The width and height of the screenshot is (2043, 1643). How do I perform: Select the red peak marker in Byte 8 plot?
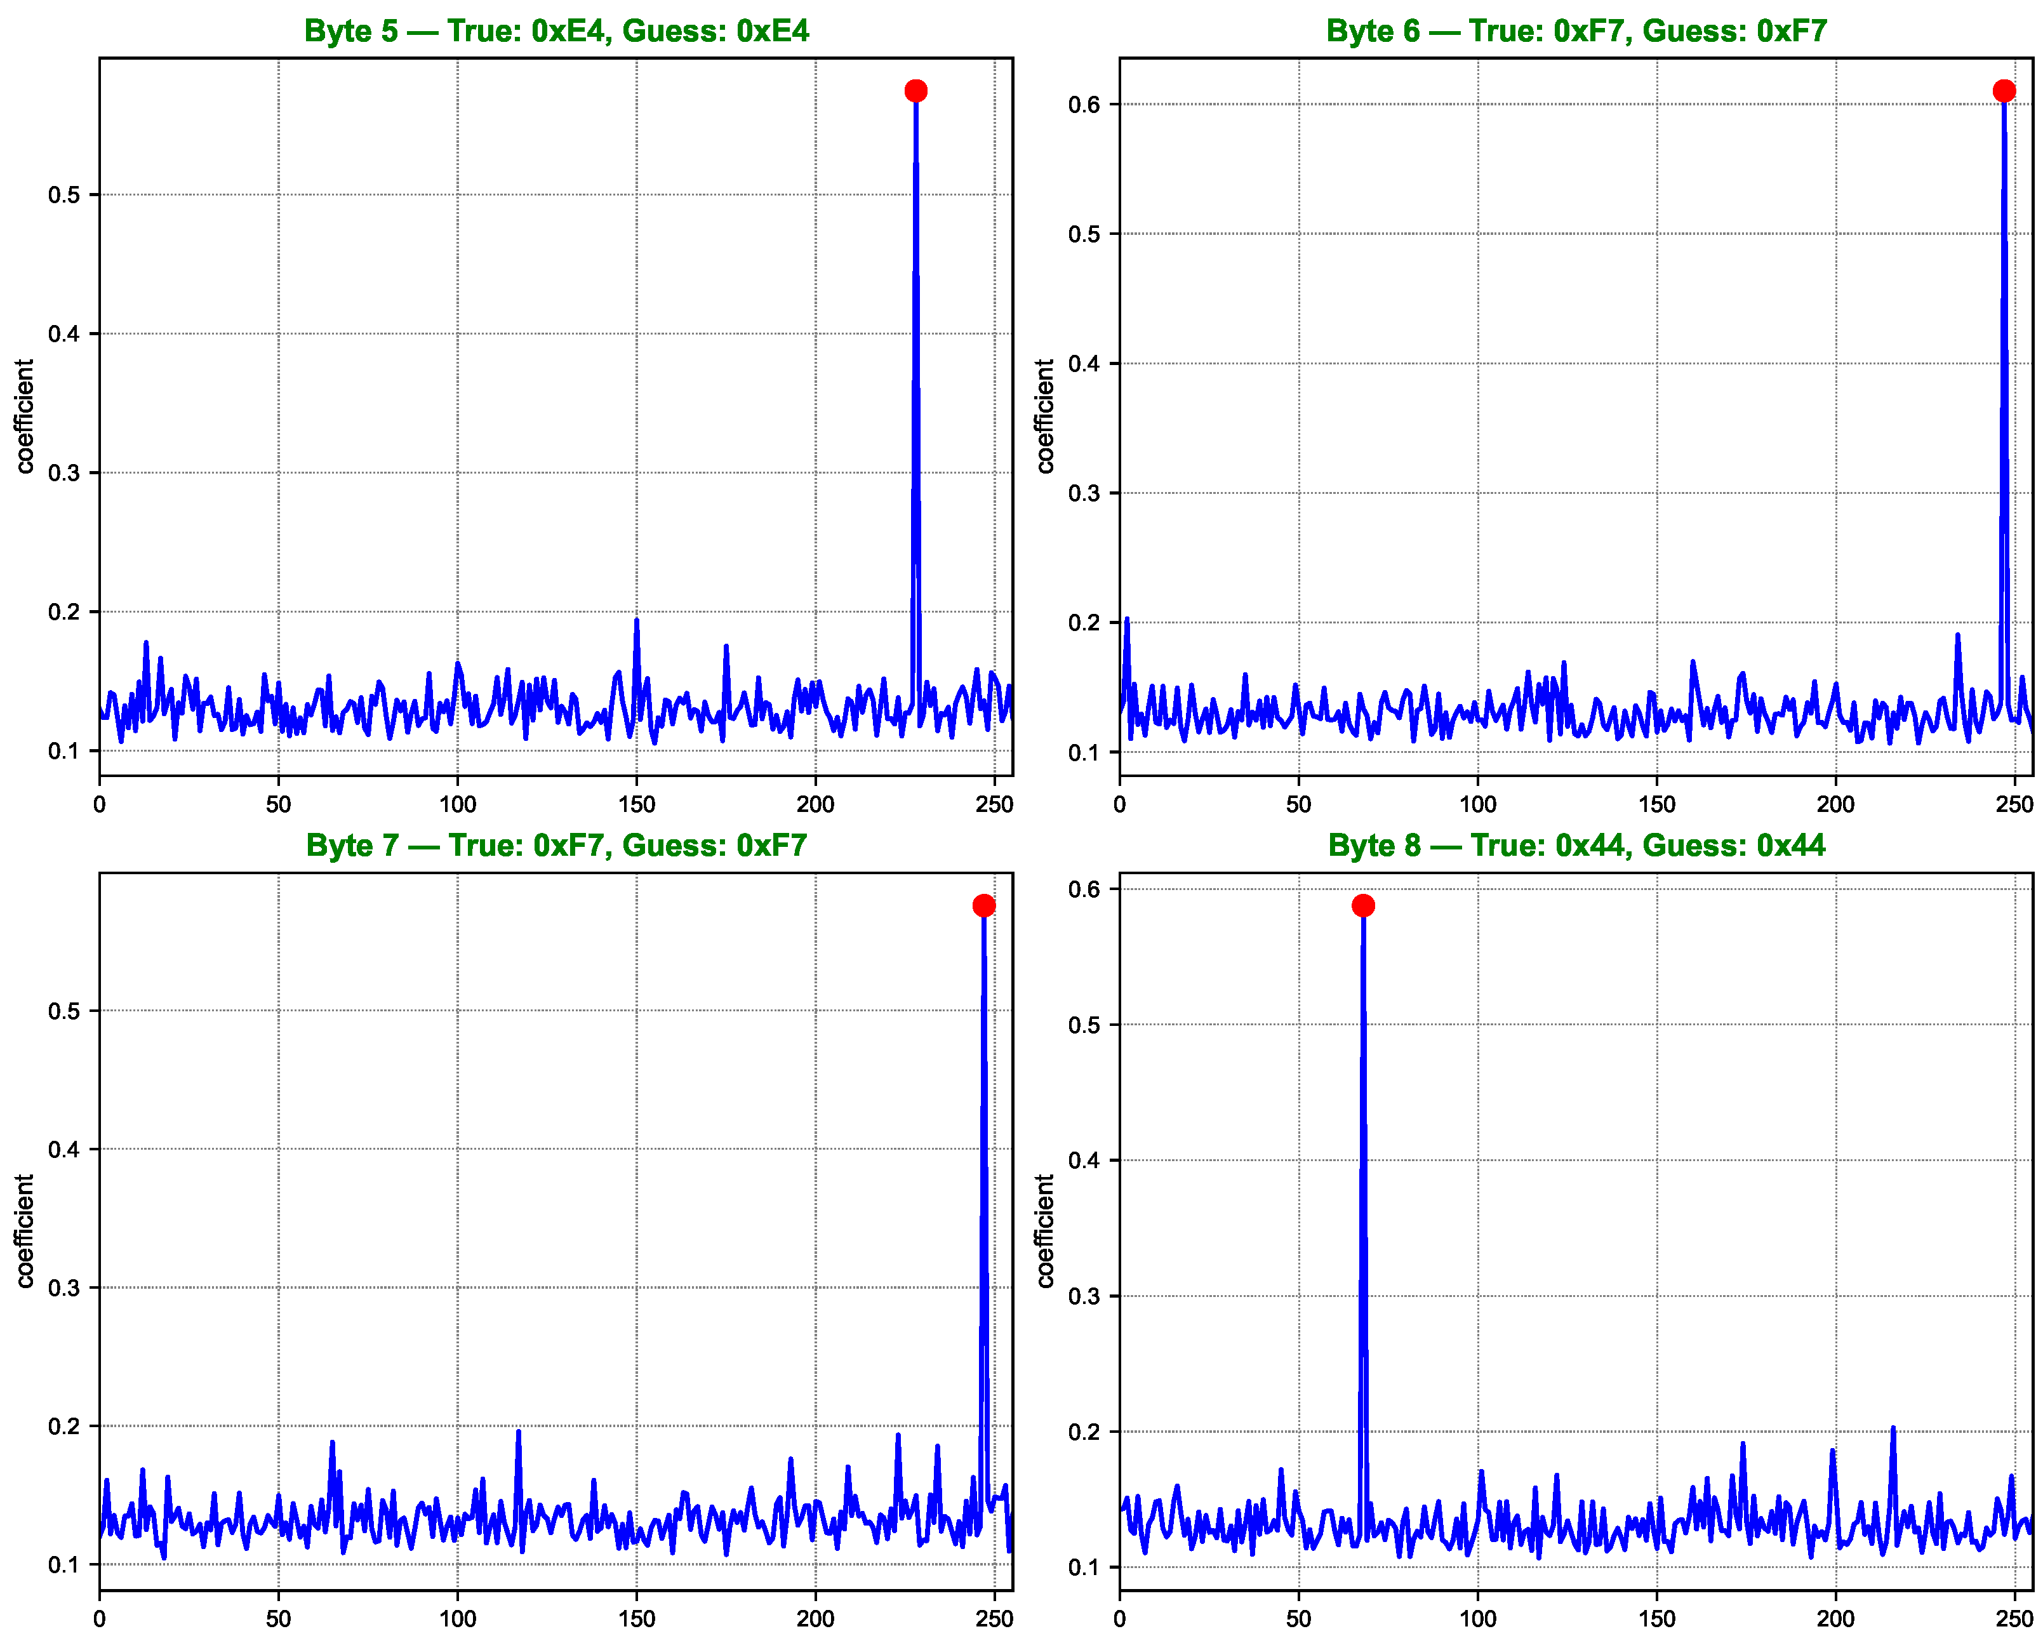click(x=1362, y=906)
